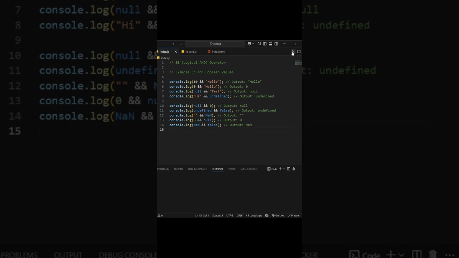This screenshot has height=258, width=459.
Task: Change indentation via 'Spaces: 2'
Action: point(217,215)
